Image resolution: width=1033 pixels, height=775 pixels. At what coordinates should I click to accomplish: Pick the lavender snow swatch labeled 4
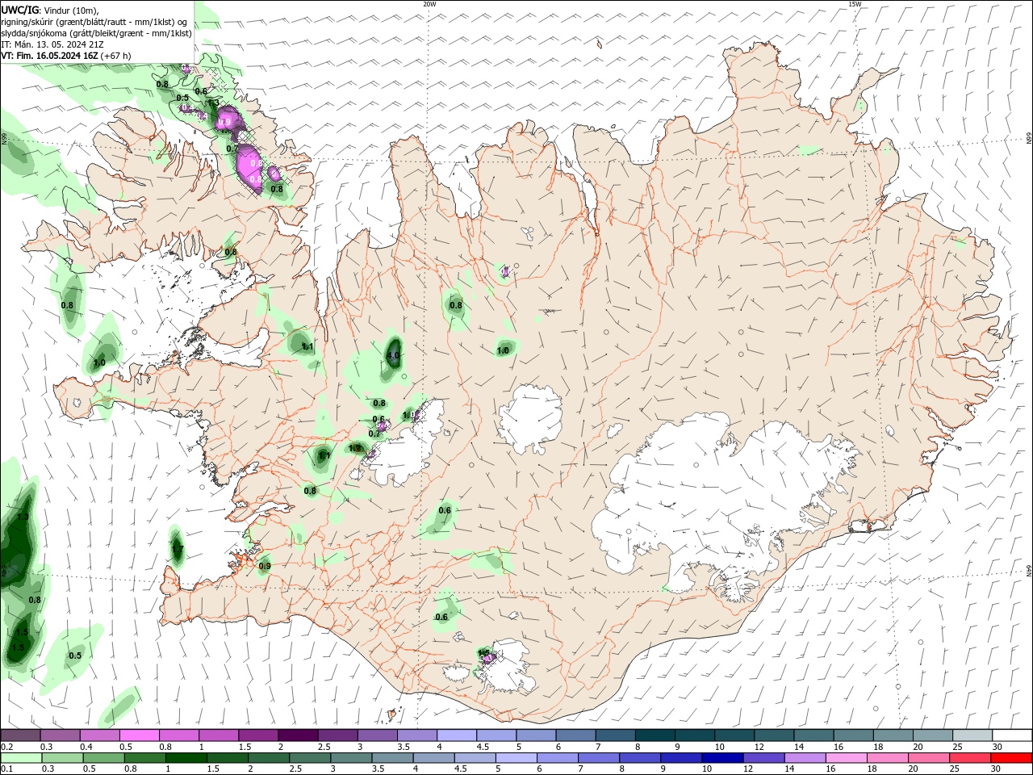(x=457, y=735)
